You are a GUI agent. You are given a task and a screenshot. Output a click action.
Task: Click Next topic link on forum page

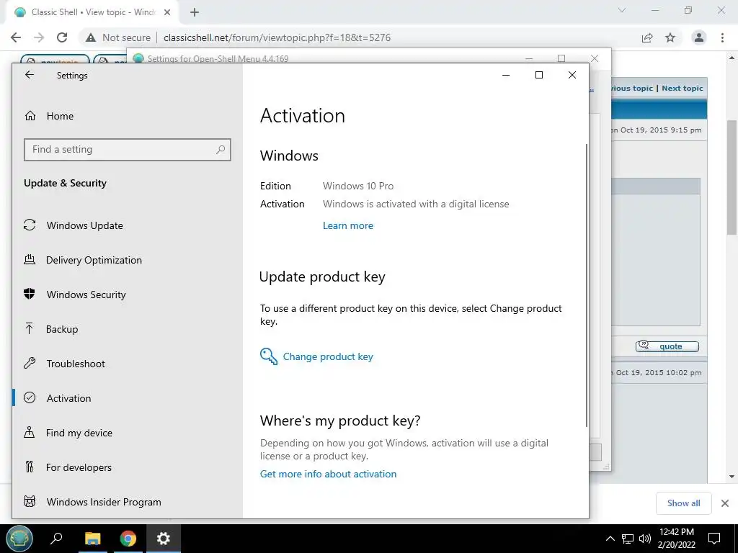pyautogui.click(x=682, y=88)
